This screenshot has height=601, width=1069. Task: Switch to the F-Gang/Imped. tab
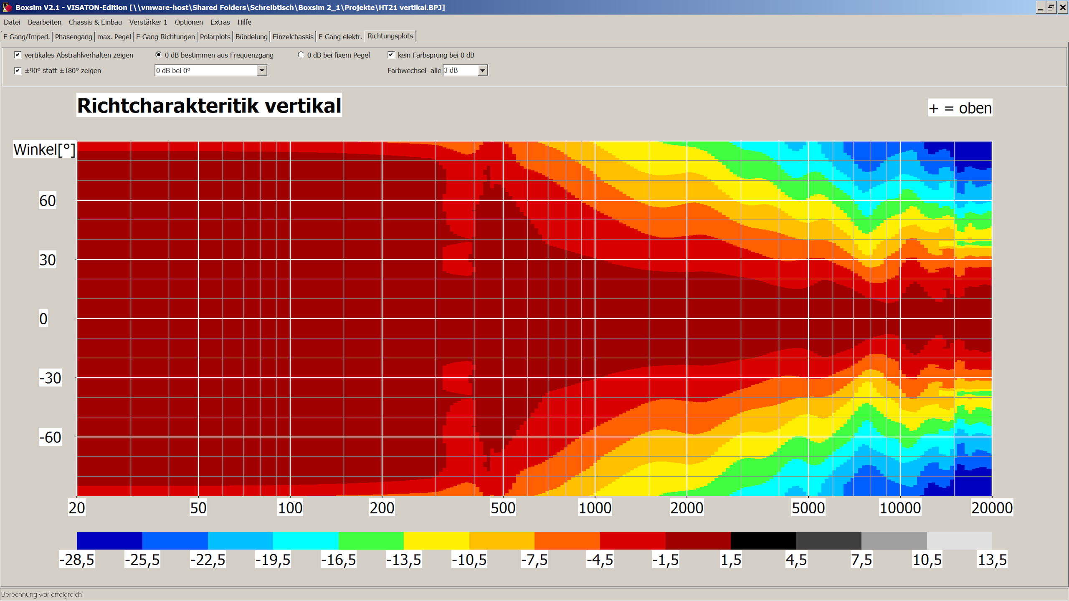[26, 37]
